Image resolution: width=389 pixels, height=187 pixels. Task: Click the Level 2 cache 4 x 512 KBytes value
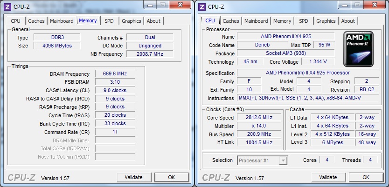pyautogui.click(x=333, y=134)
